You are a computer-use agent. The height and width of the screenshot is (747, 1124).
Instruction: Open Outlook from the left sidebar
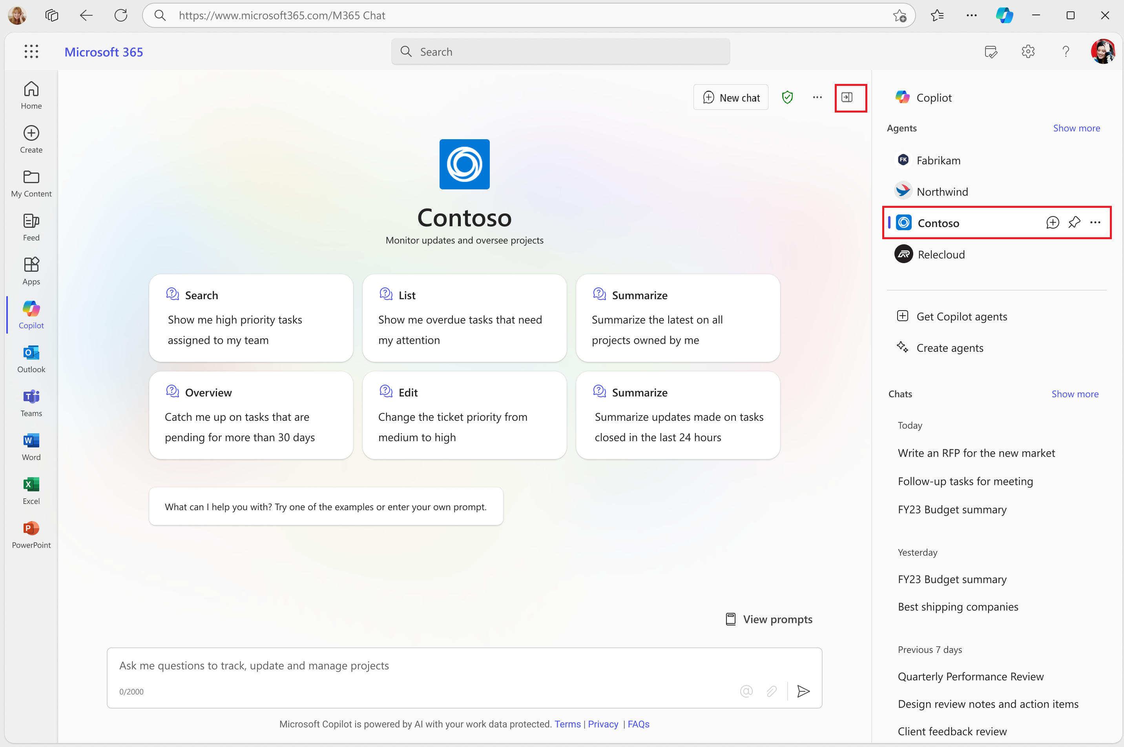coord(31,358)
